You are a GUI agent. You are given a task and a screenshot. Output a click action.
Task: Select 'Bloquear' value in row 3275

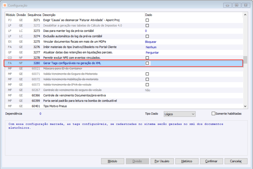point(151,42)
